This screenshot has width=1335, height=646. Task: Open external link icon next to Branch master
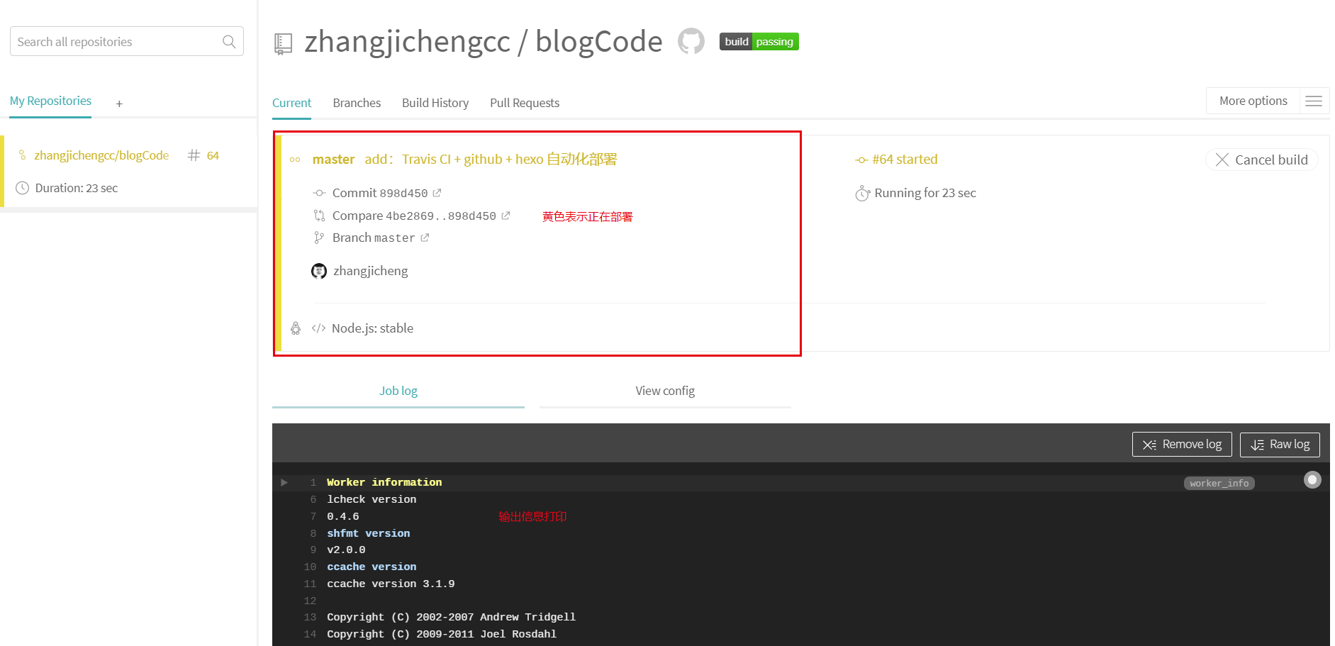tap(425, 238)
